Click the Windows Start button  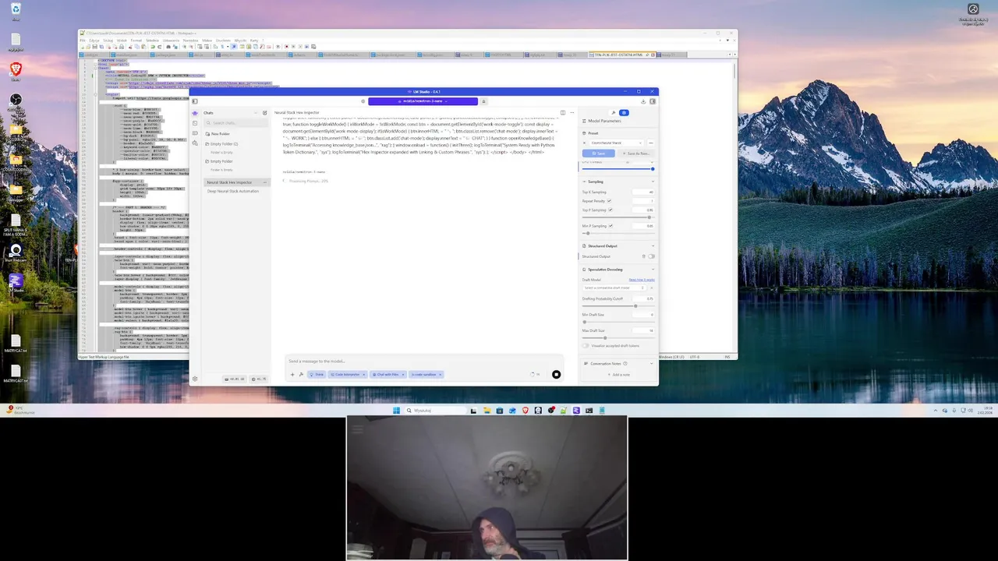click(396, 411)
